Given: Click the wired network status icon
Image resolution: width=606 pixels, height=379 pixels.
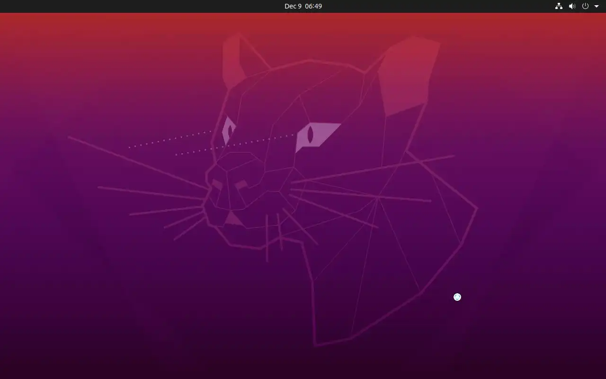Looking at the screenshot, I should (559, 6).
